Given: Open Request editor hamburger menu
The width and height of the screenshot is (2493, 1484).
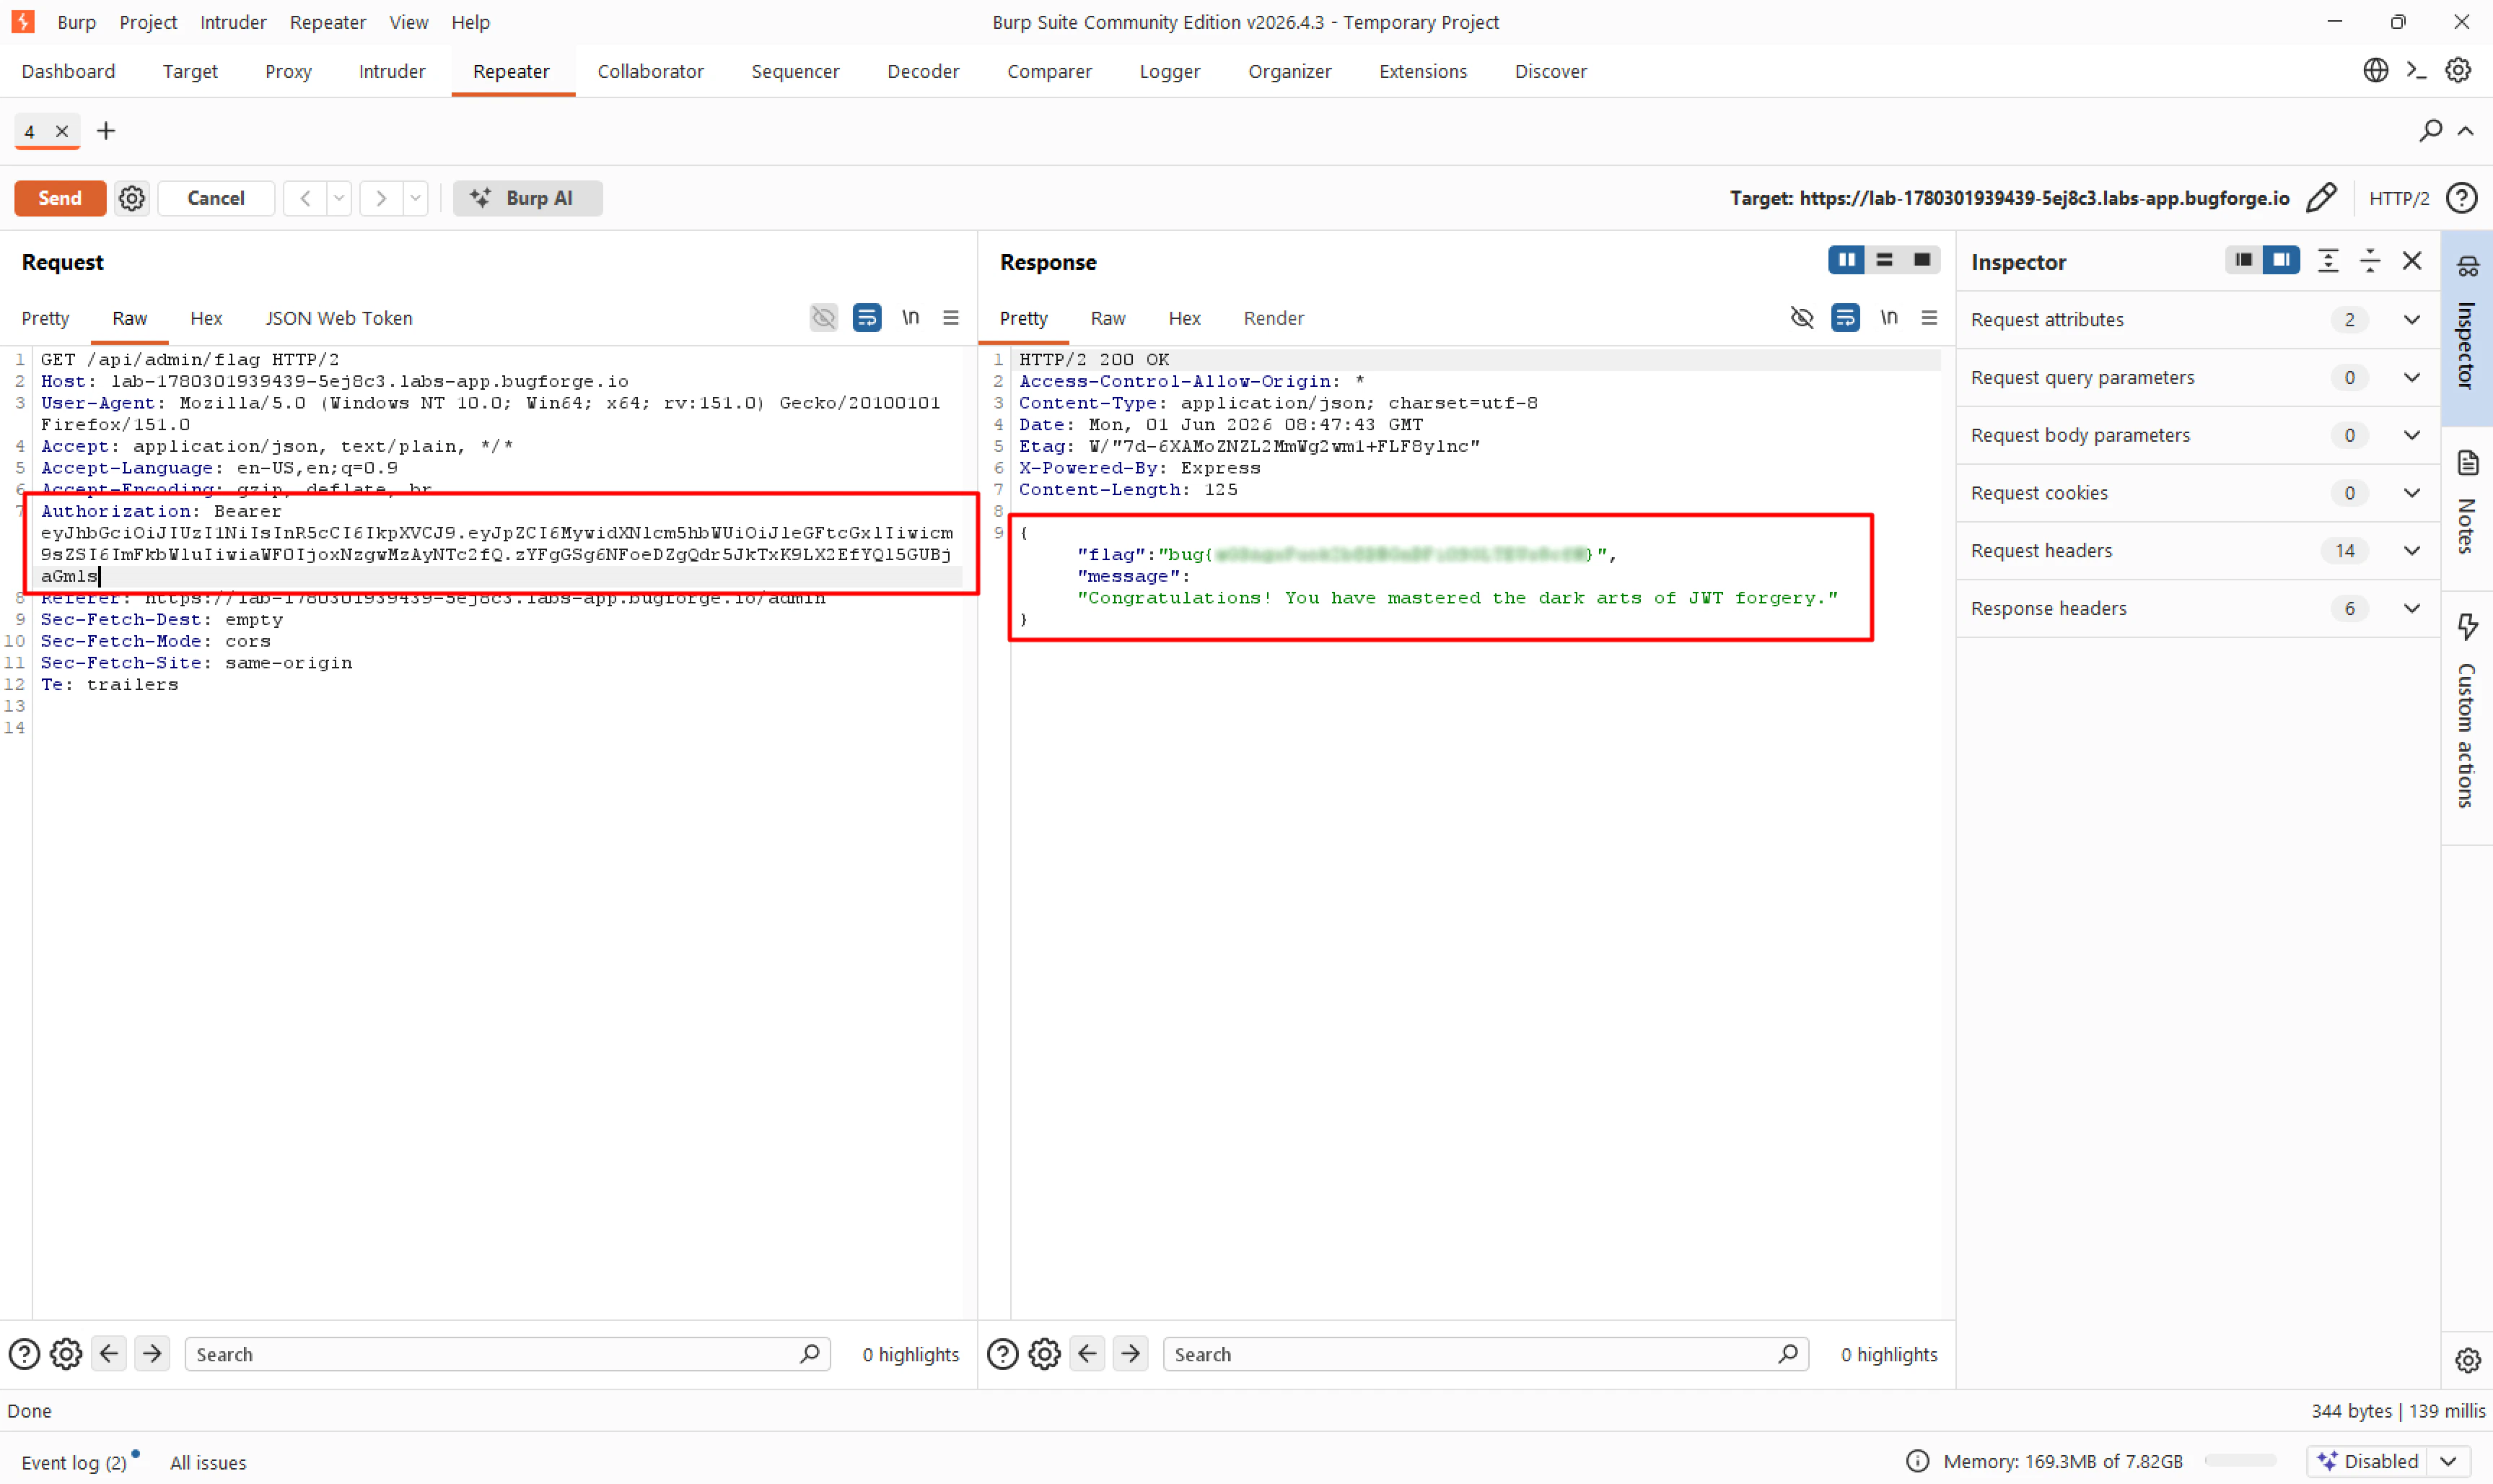Looking at the screenshot, I should click(950, 318).
